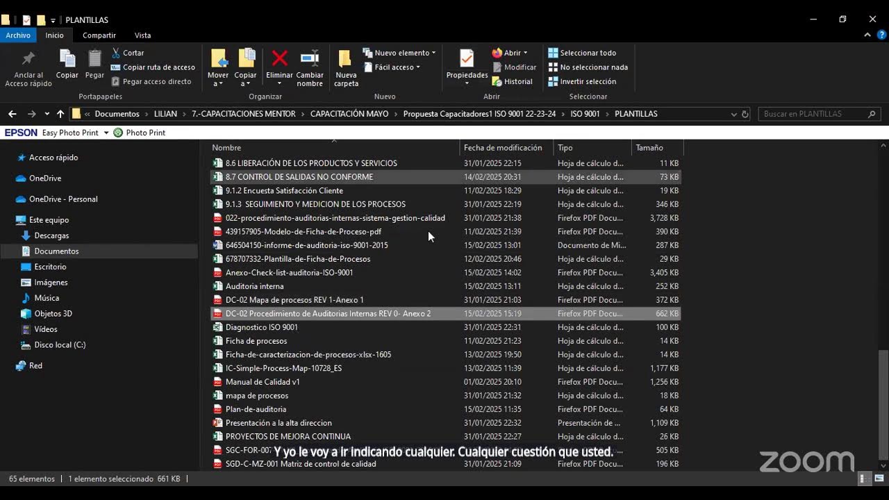Viewport: 889px width, 500px height.
Task: Click the Copiar clipboard icon
Action: [x=67, y=58]
